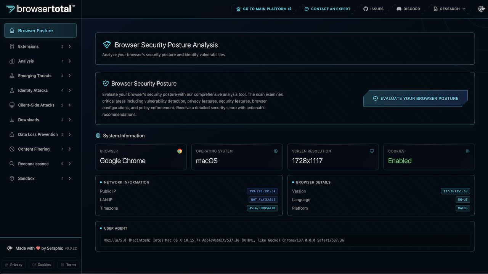
Task: Open the Sandbox menu item
Action: (x=40, y=178)
